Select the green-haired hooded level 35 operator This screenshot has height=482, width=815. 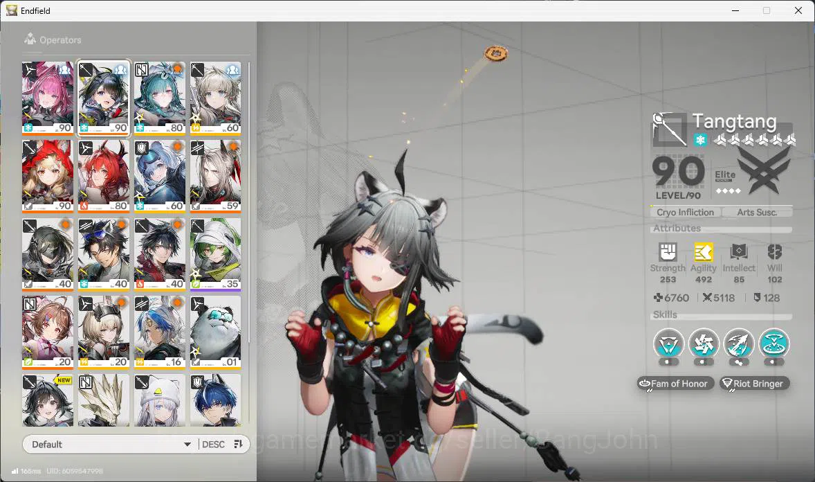(215, 254)
